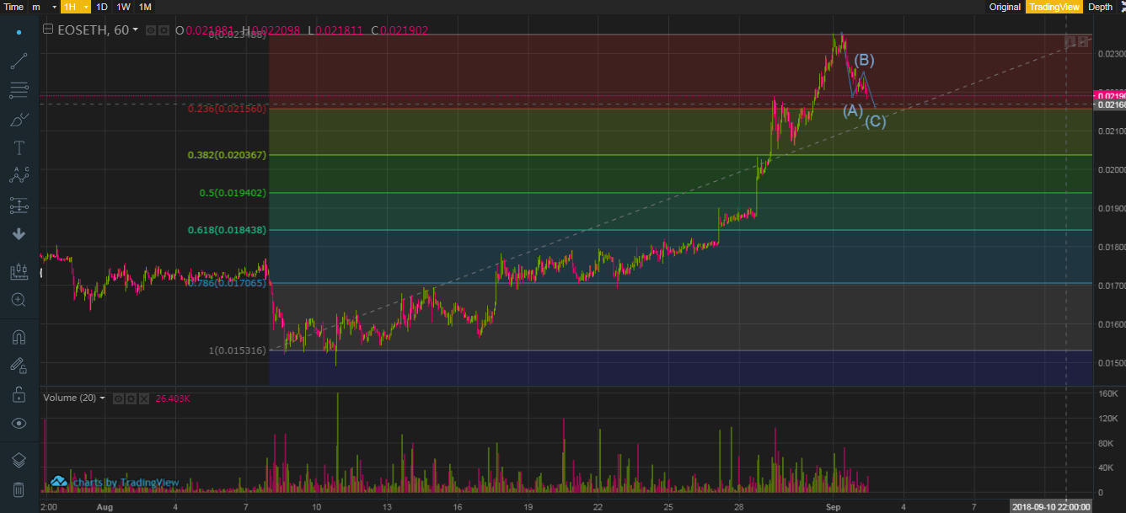Viewport: 1126px width, 513px height.
Task: Click the 0.618(0.018438) Fibonacci label
Action: click(x=227, y=230)
